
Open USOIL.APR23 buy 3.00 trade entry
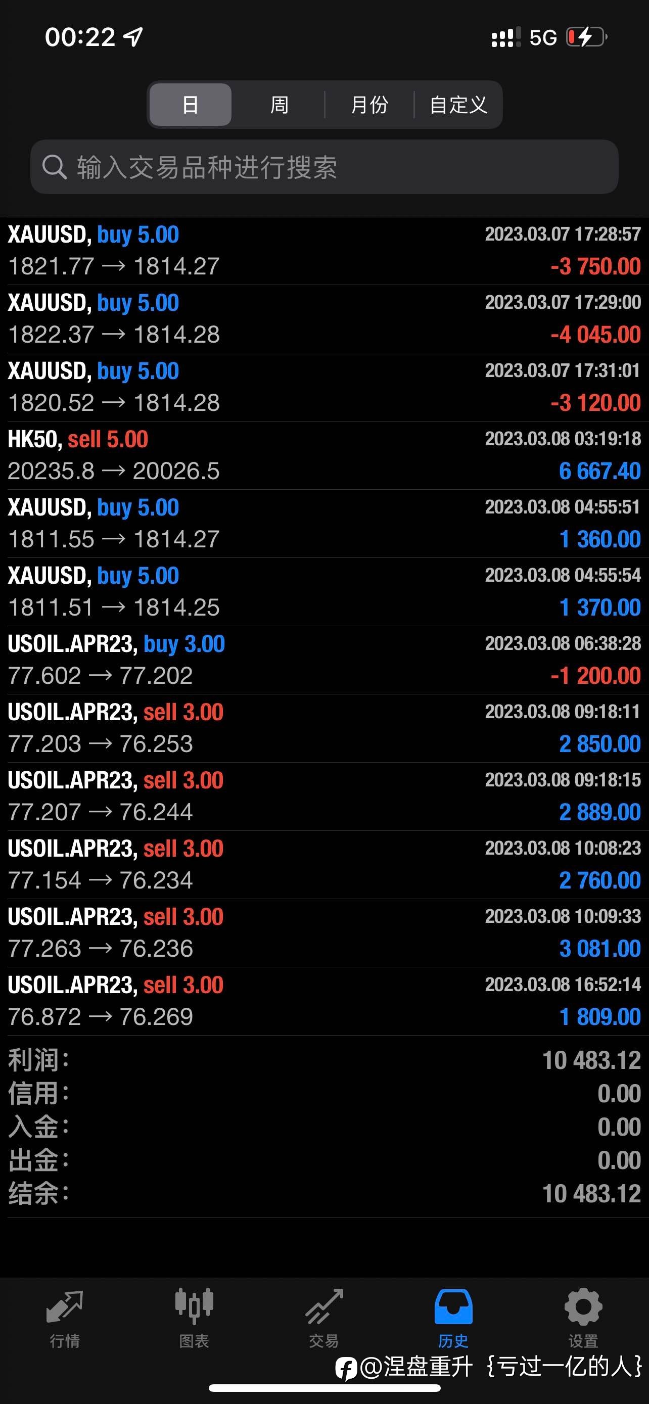(324, 660)
